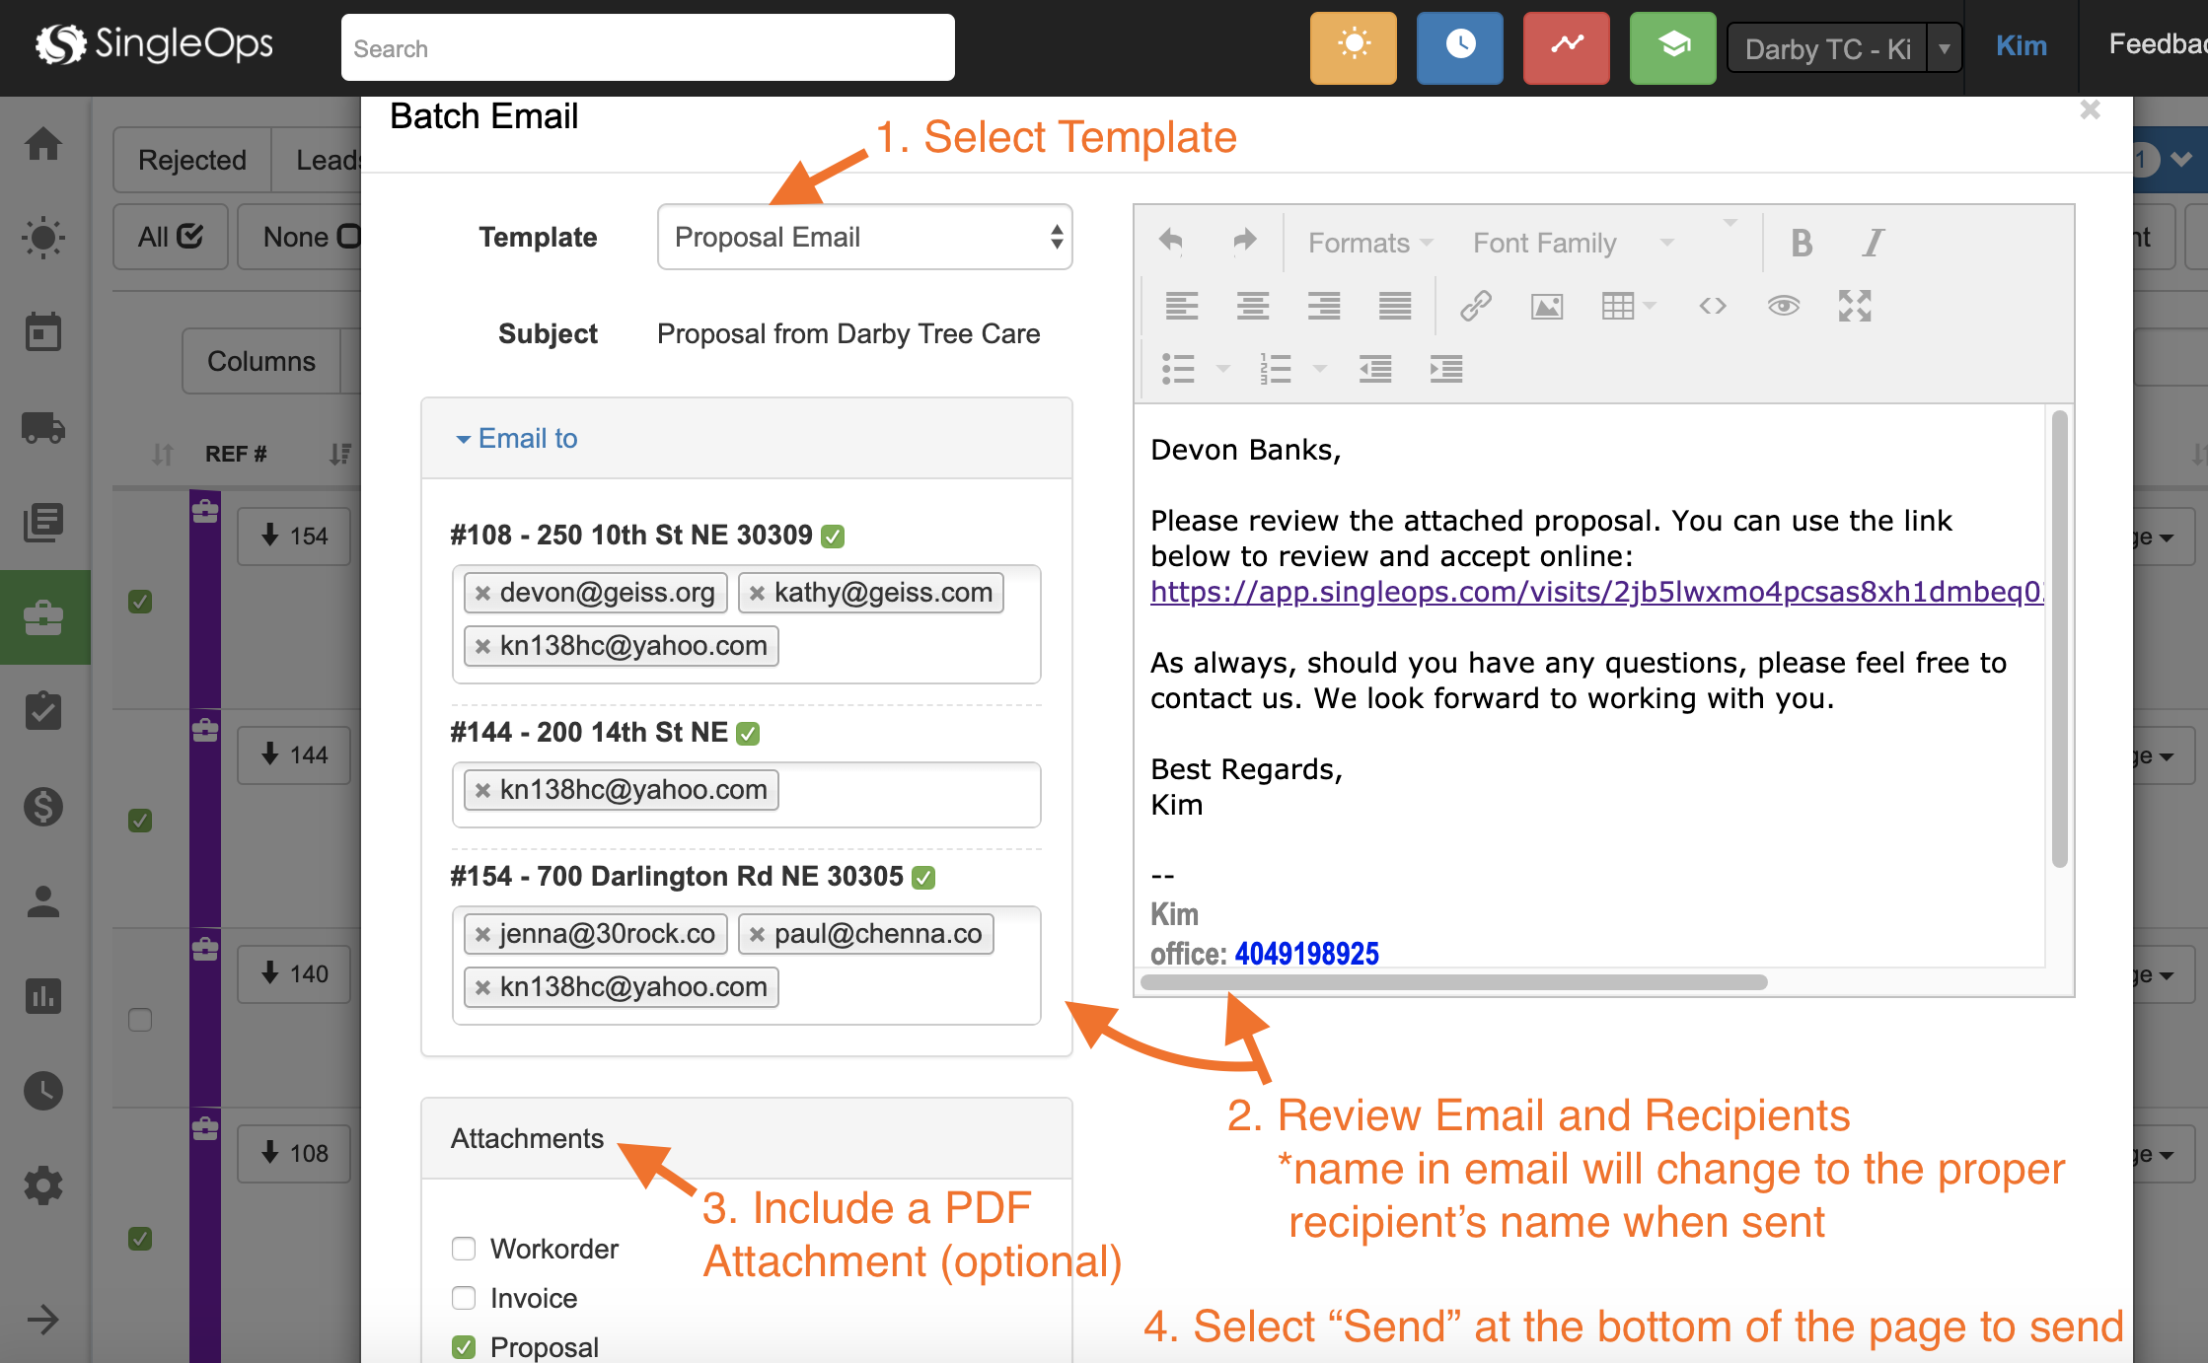Switch to the Rejected tab
Viewport: 2208px width, 1363px height.
pos(192,160)
